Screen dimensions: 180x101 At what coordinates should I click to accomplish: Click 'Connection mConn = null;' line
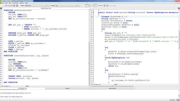(x=115, y=23)
